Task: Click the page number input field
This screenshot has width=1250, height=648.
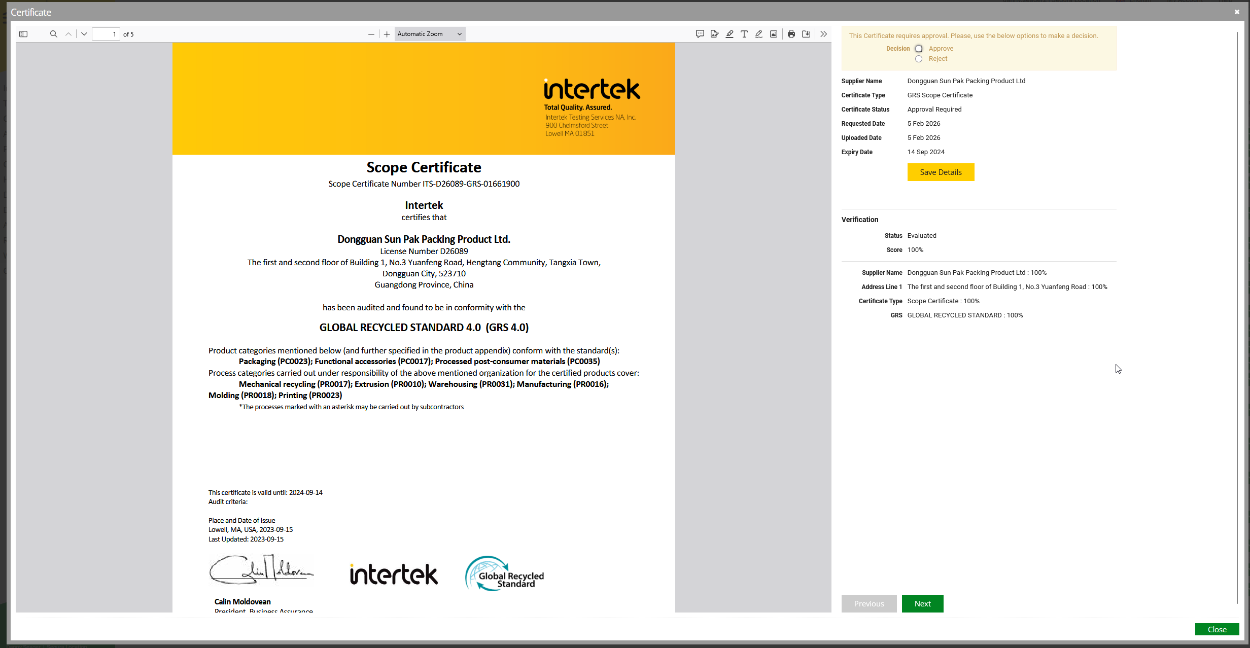Action: click(x=106, y=34)
